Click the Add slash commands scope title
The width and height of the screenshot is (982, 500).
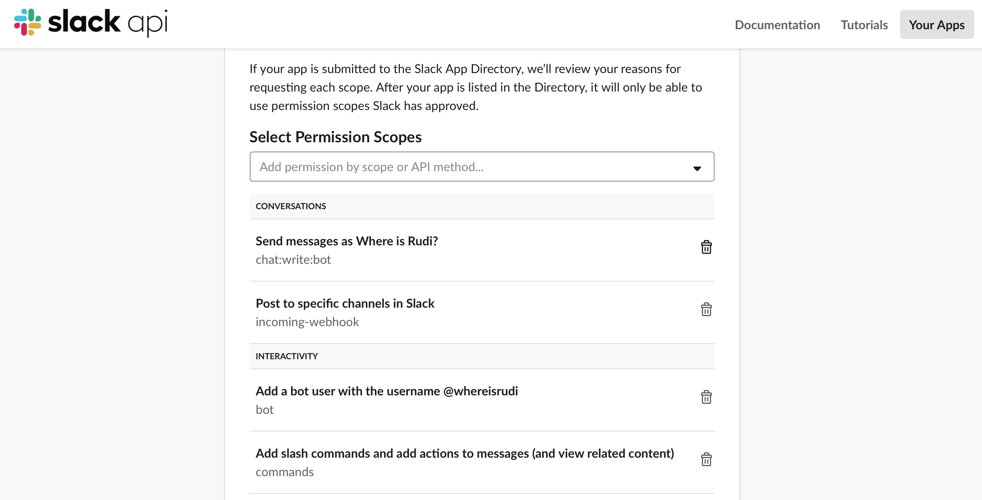click(464, 453)
